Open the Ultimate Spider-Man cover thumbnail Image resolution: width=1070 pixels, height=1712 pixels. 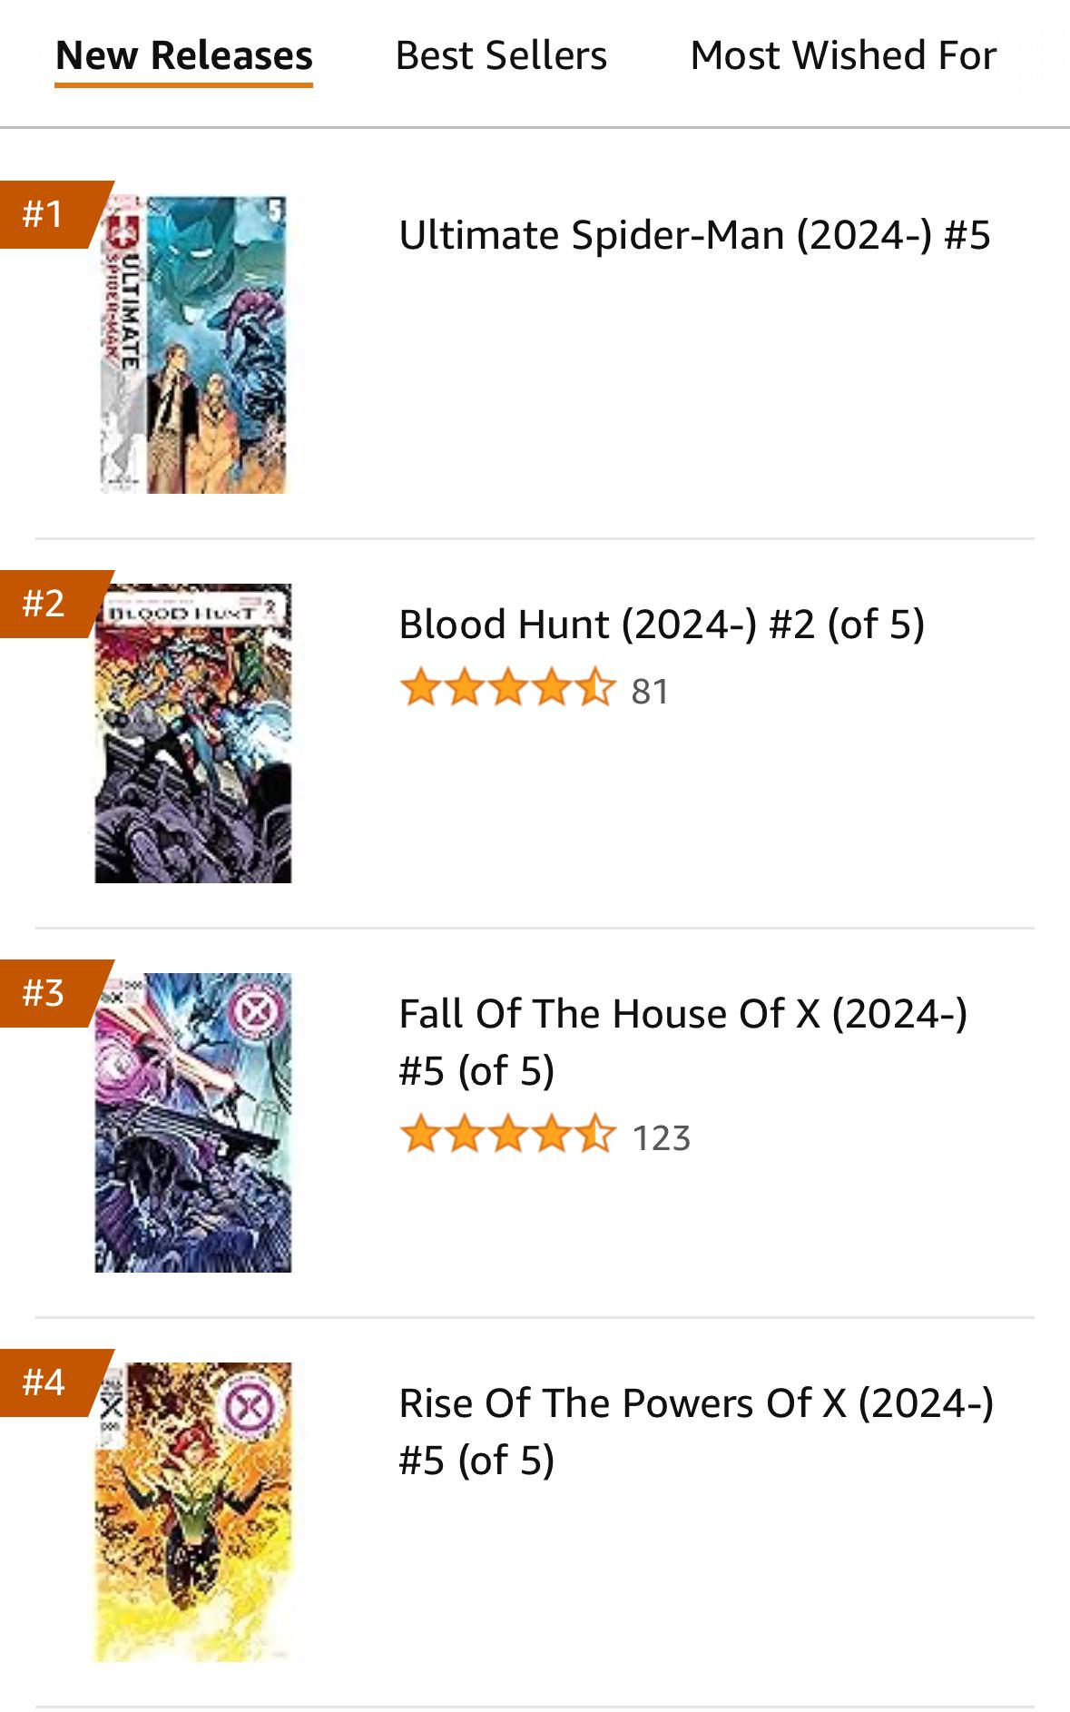[x=193, y=345]
